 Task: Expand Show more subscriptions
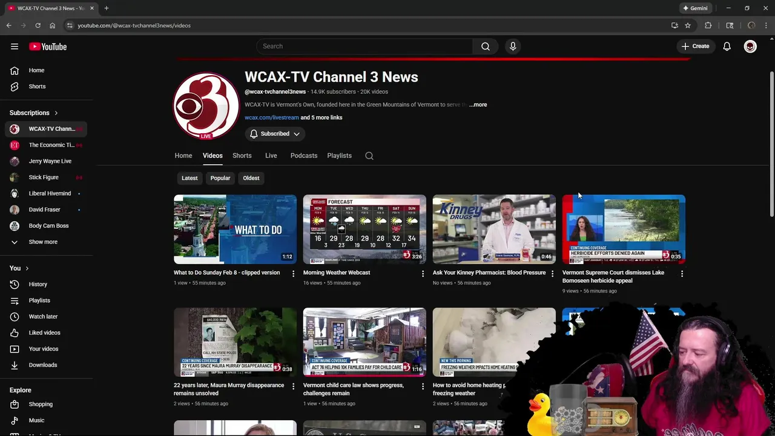pyautogui.click(x=46, y=242)
